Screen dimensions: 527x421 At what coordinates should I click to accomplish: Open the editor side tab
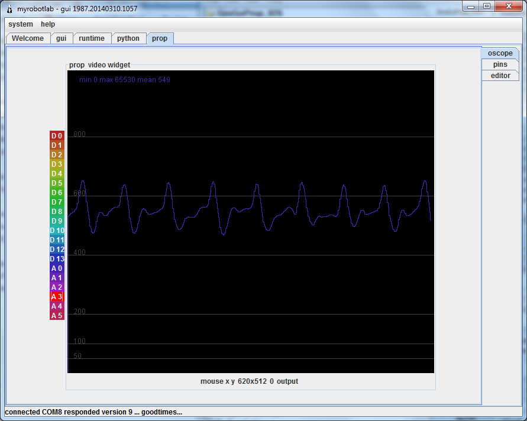click(500, 76)
